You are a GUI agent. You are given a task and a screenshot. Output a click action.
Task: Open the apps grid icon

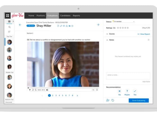(8, 16)
